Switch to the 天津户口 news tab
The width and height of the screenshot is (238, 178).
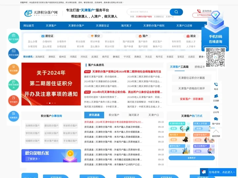click(x=154, y=115)
